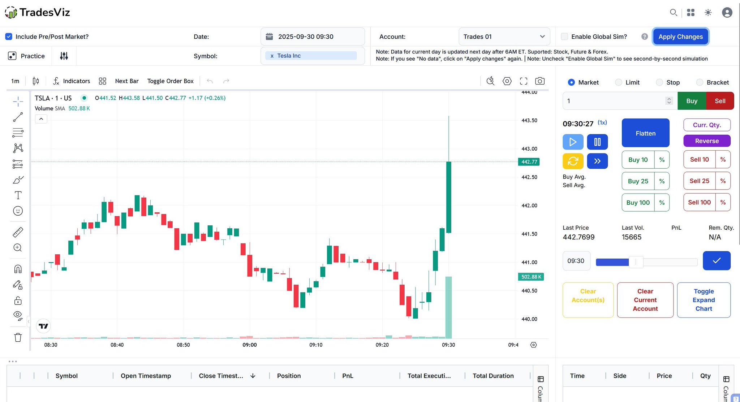Screen dimensions: 740x402
Task: Take a chart snapshot with camera icon
Action: pos(540,81)
